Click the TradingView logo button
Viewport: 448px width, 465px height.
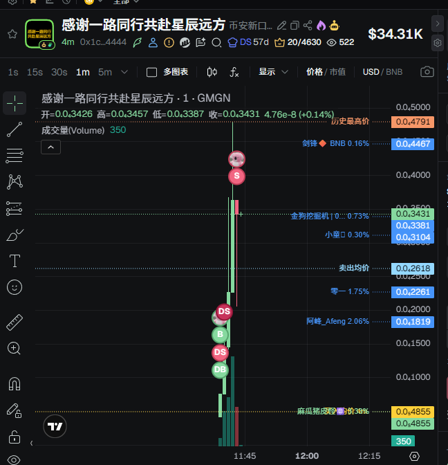(x=55, y=426)
